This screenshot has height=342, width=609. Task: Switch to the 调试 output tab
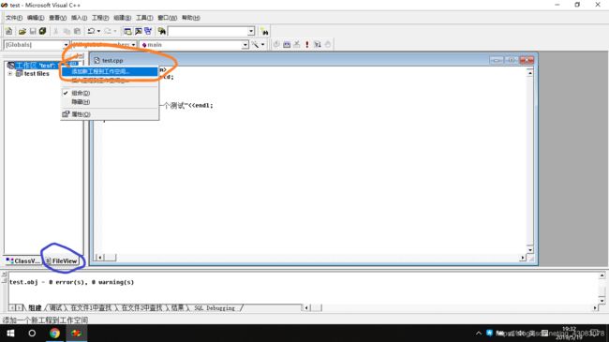pyautogui.click(x=56, y=307)
